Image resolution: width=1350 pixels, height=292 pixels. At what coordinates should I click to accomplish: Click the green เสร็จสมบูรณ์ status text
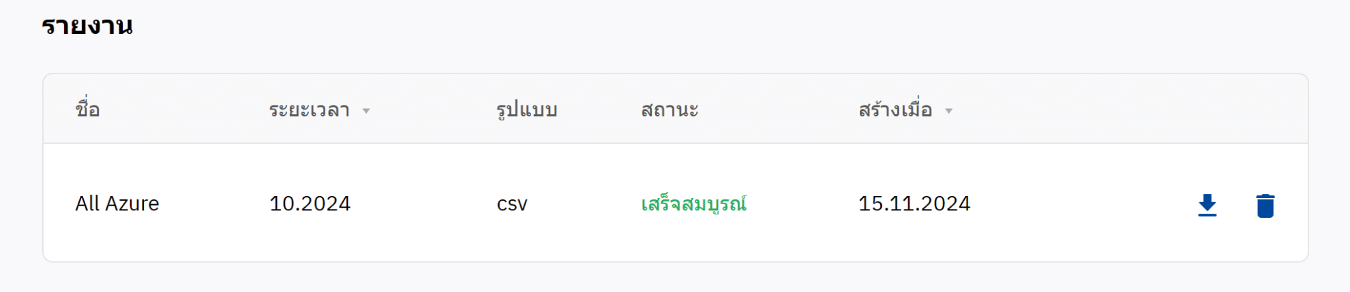pyautogui.click(x=693, y=204)
